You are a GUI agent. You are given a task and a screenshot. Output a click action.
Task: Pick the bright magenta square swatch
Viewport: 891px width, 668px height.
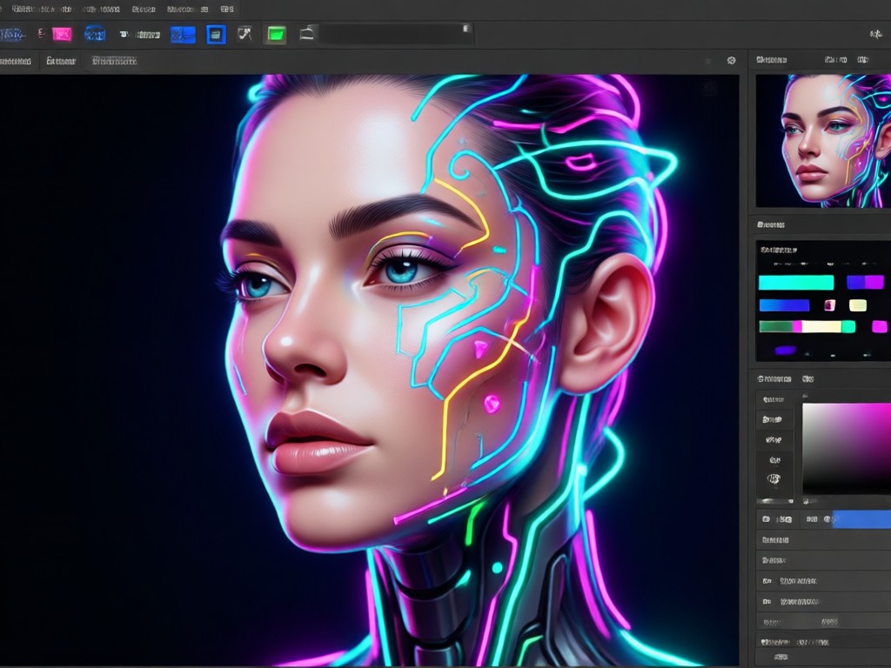(x=879, y=326)
